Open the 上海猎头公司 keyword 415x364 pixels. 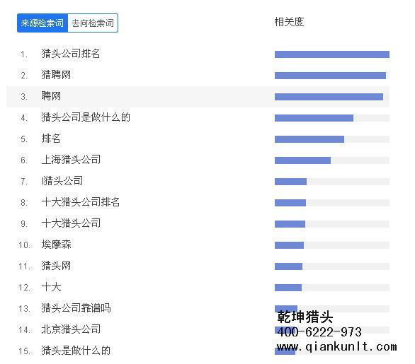pos(71,160)
